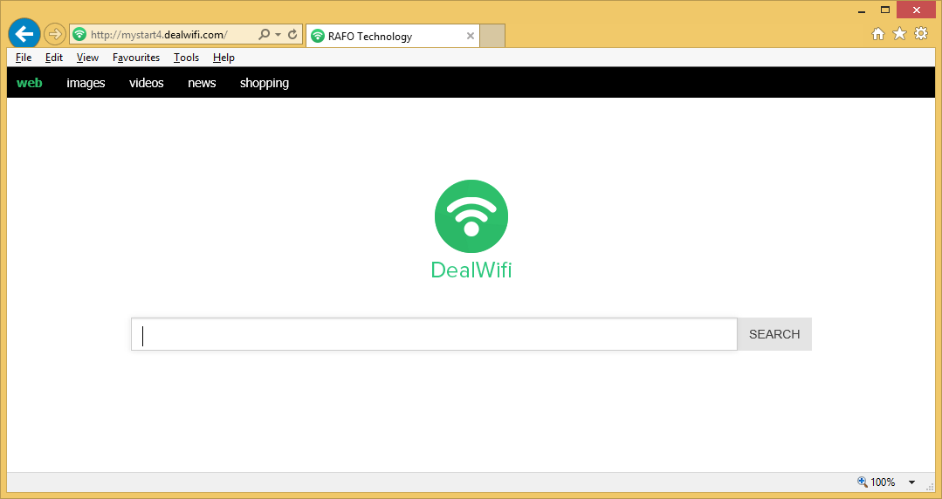
Task: Click the Home icon
Action: (x=878, y=34)
